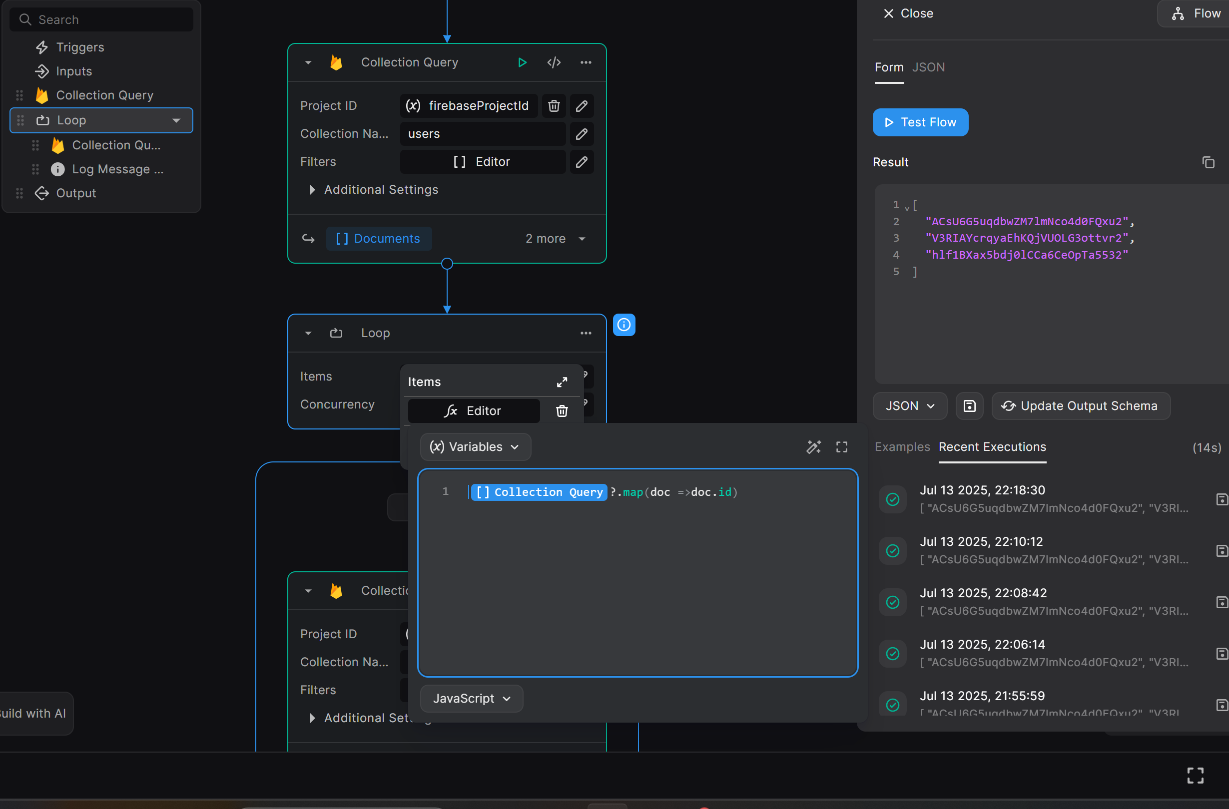This screenshot has height=809, width=1229.
Task: Maximize the expression editor fullscreen icon
Action: click(x=841, y=447)
